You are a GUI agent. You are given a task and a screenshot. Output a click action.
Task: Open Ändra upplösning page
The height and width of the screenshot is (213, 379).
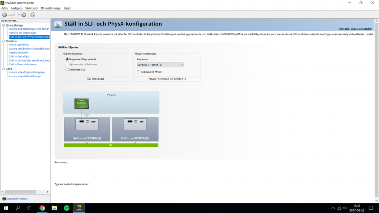click(18, 44)
